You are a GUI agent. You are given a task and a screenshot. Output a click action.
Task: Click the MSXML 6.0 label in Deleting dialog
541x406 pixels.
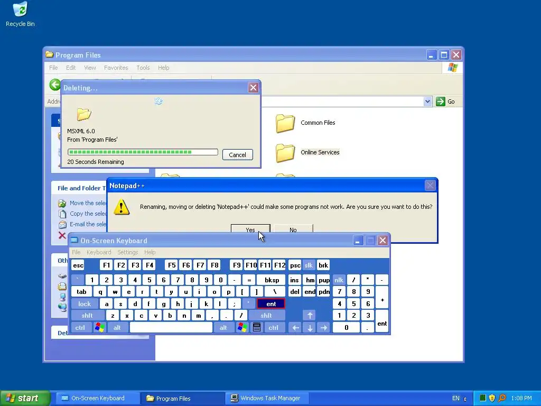(81, 131)
